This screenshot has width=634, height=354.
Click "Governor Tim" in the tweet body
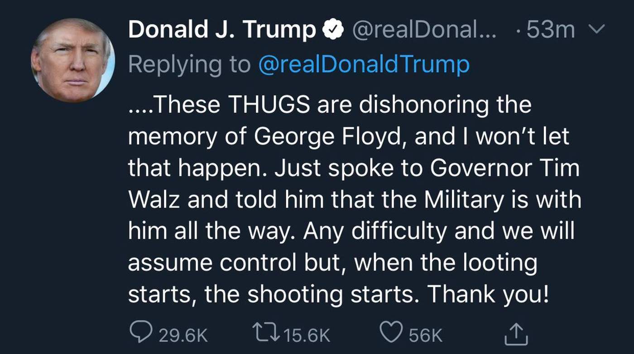tap(504, 169)
